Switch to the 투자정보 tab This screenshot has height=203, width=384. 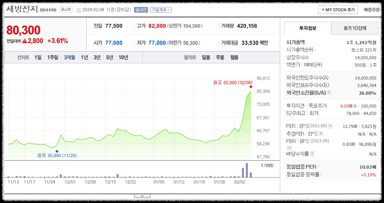tap(308, 28)
